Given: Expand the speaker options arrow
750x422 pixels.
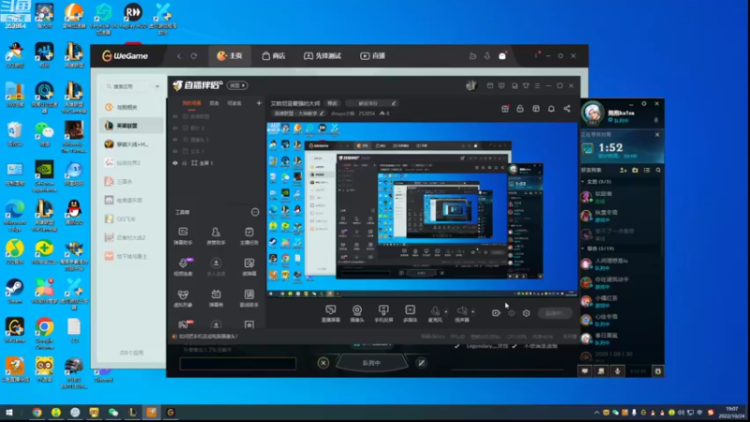Looking at the screenshot, I should pos(473,311).
